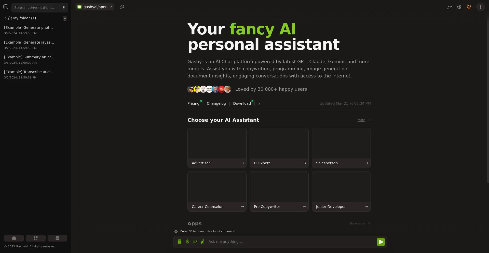Image resolution: width=489 pixels, height=253 pixels.
Task: Click the Career Counselor card thumbnail area
Action: 217,187
